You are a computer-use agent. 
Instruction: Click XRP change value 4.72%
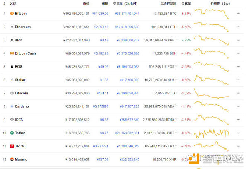(186, 40)
